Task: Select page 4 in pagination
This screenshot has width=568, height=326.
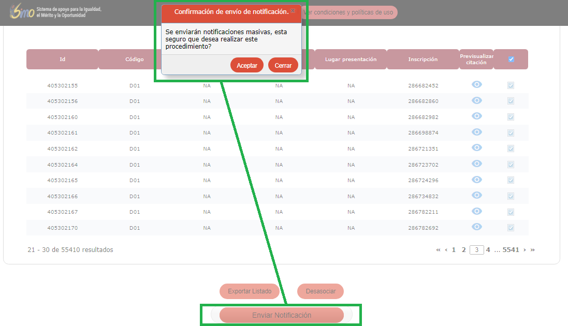Action: coord(488,250)
